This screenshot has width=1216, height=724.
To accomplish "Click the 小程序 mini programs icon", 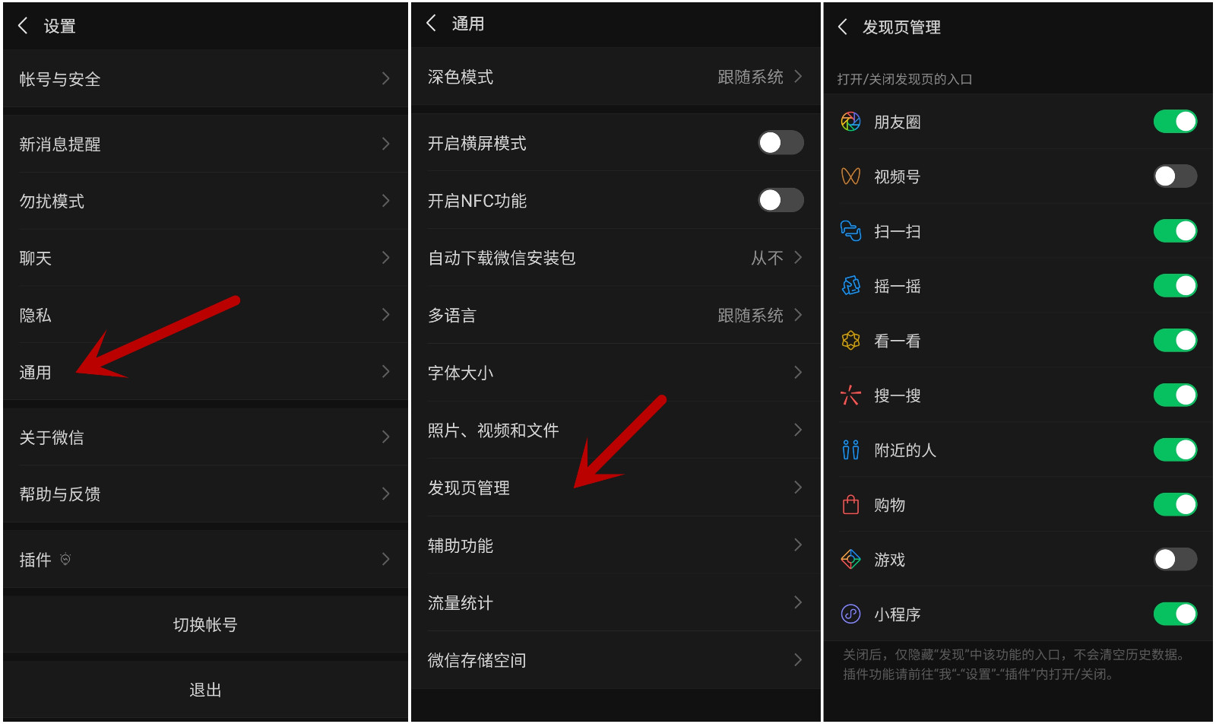I will pos(850,614).
